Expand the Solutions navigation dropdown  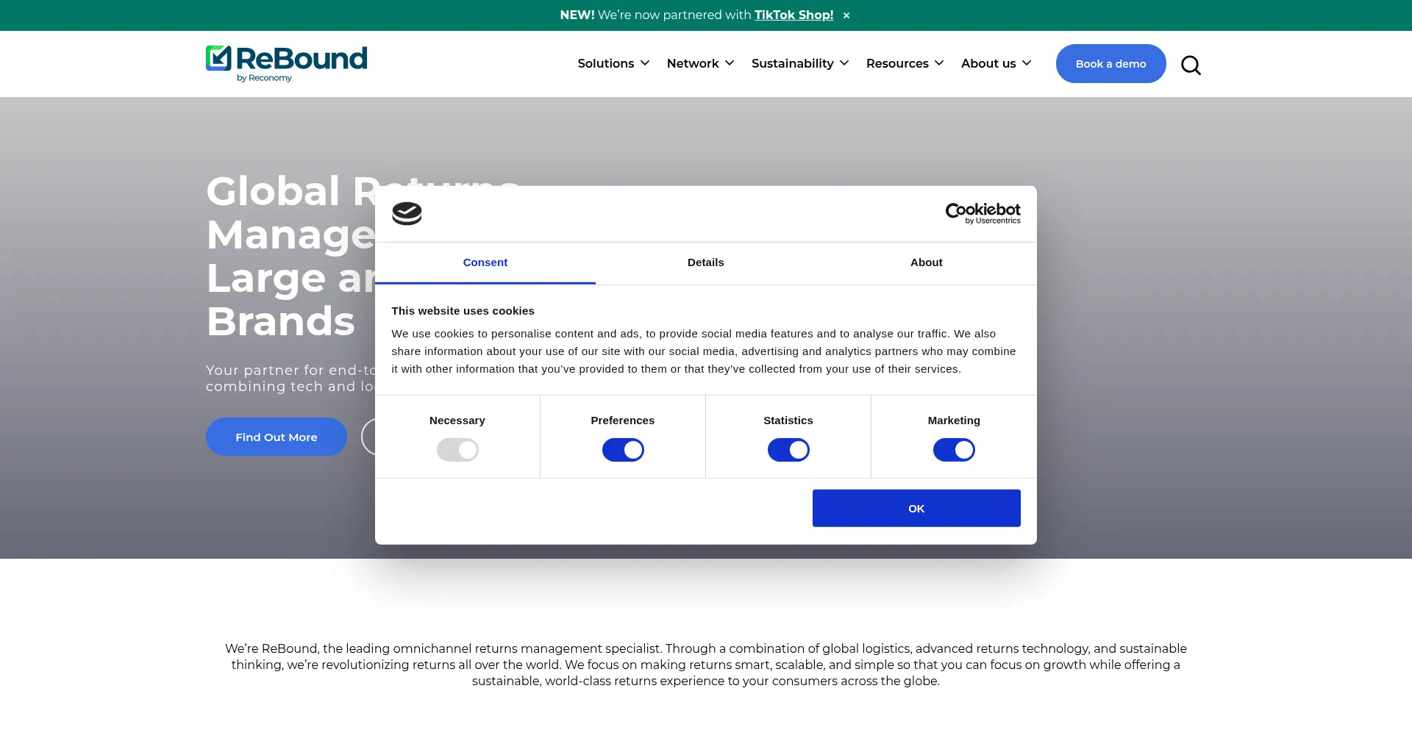pyautogui.click(x=613, y=63)
